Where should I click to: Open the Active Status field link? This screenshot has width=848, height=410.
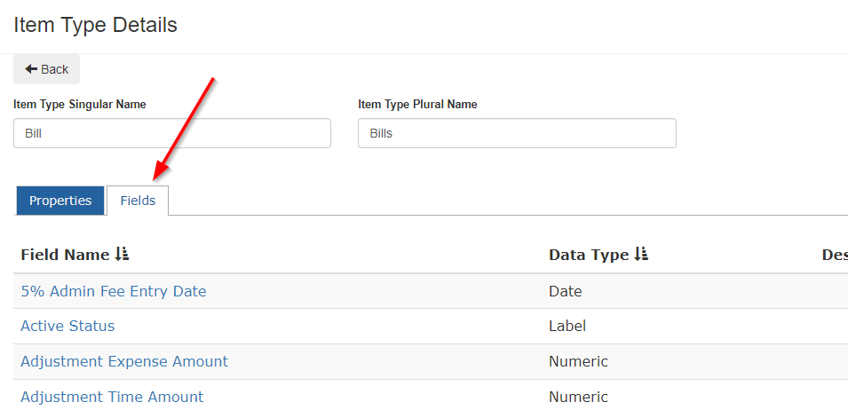click(67, 327)
